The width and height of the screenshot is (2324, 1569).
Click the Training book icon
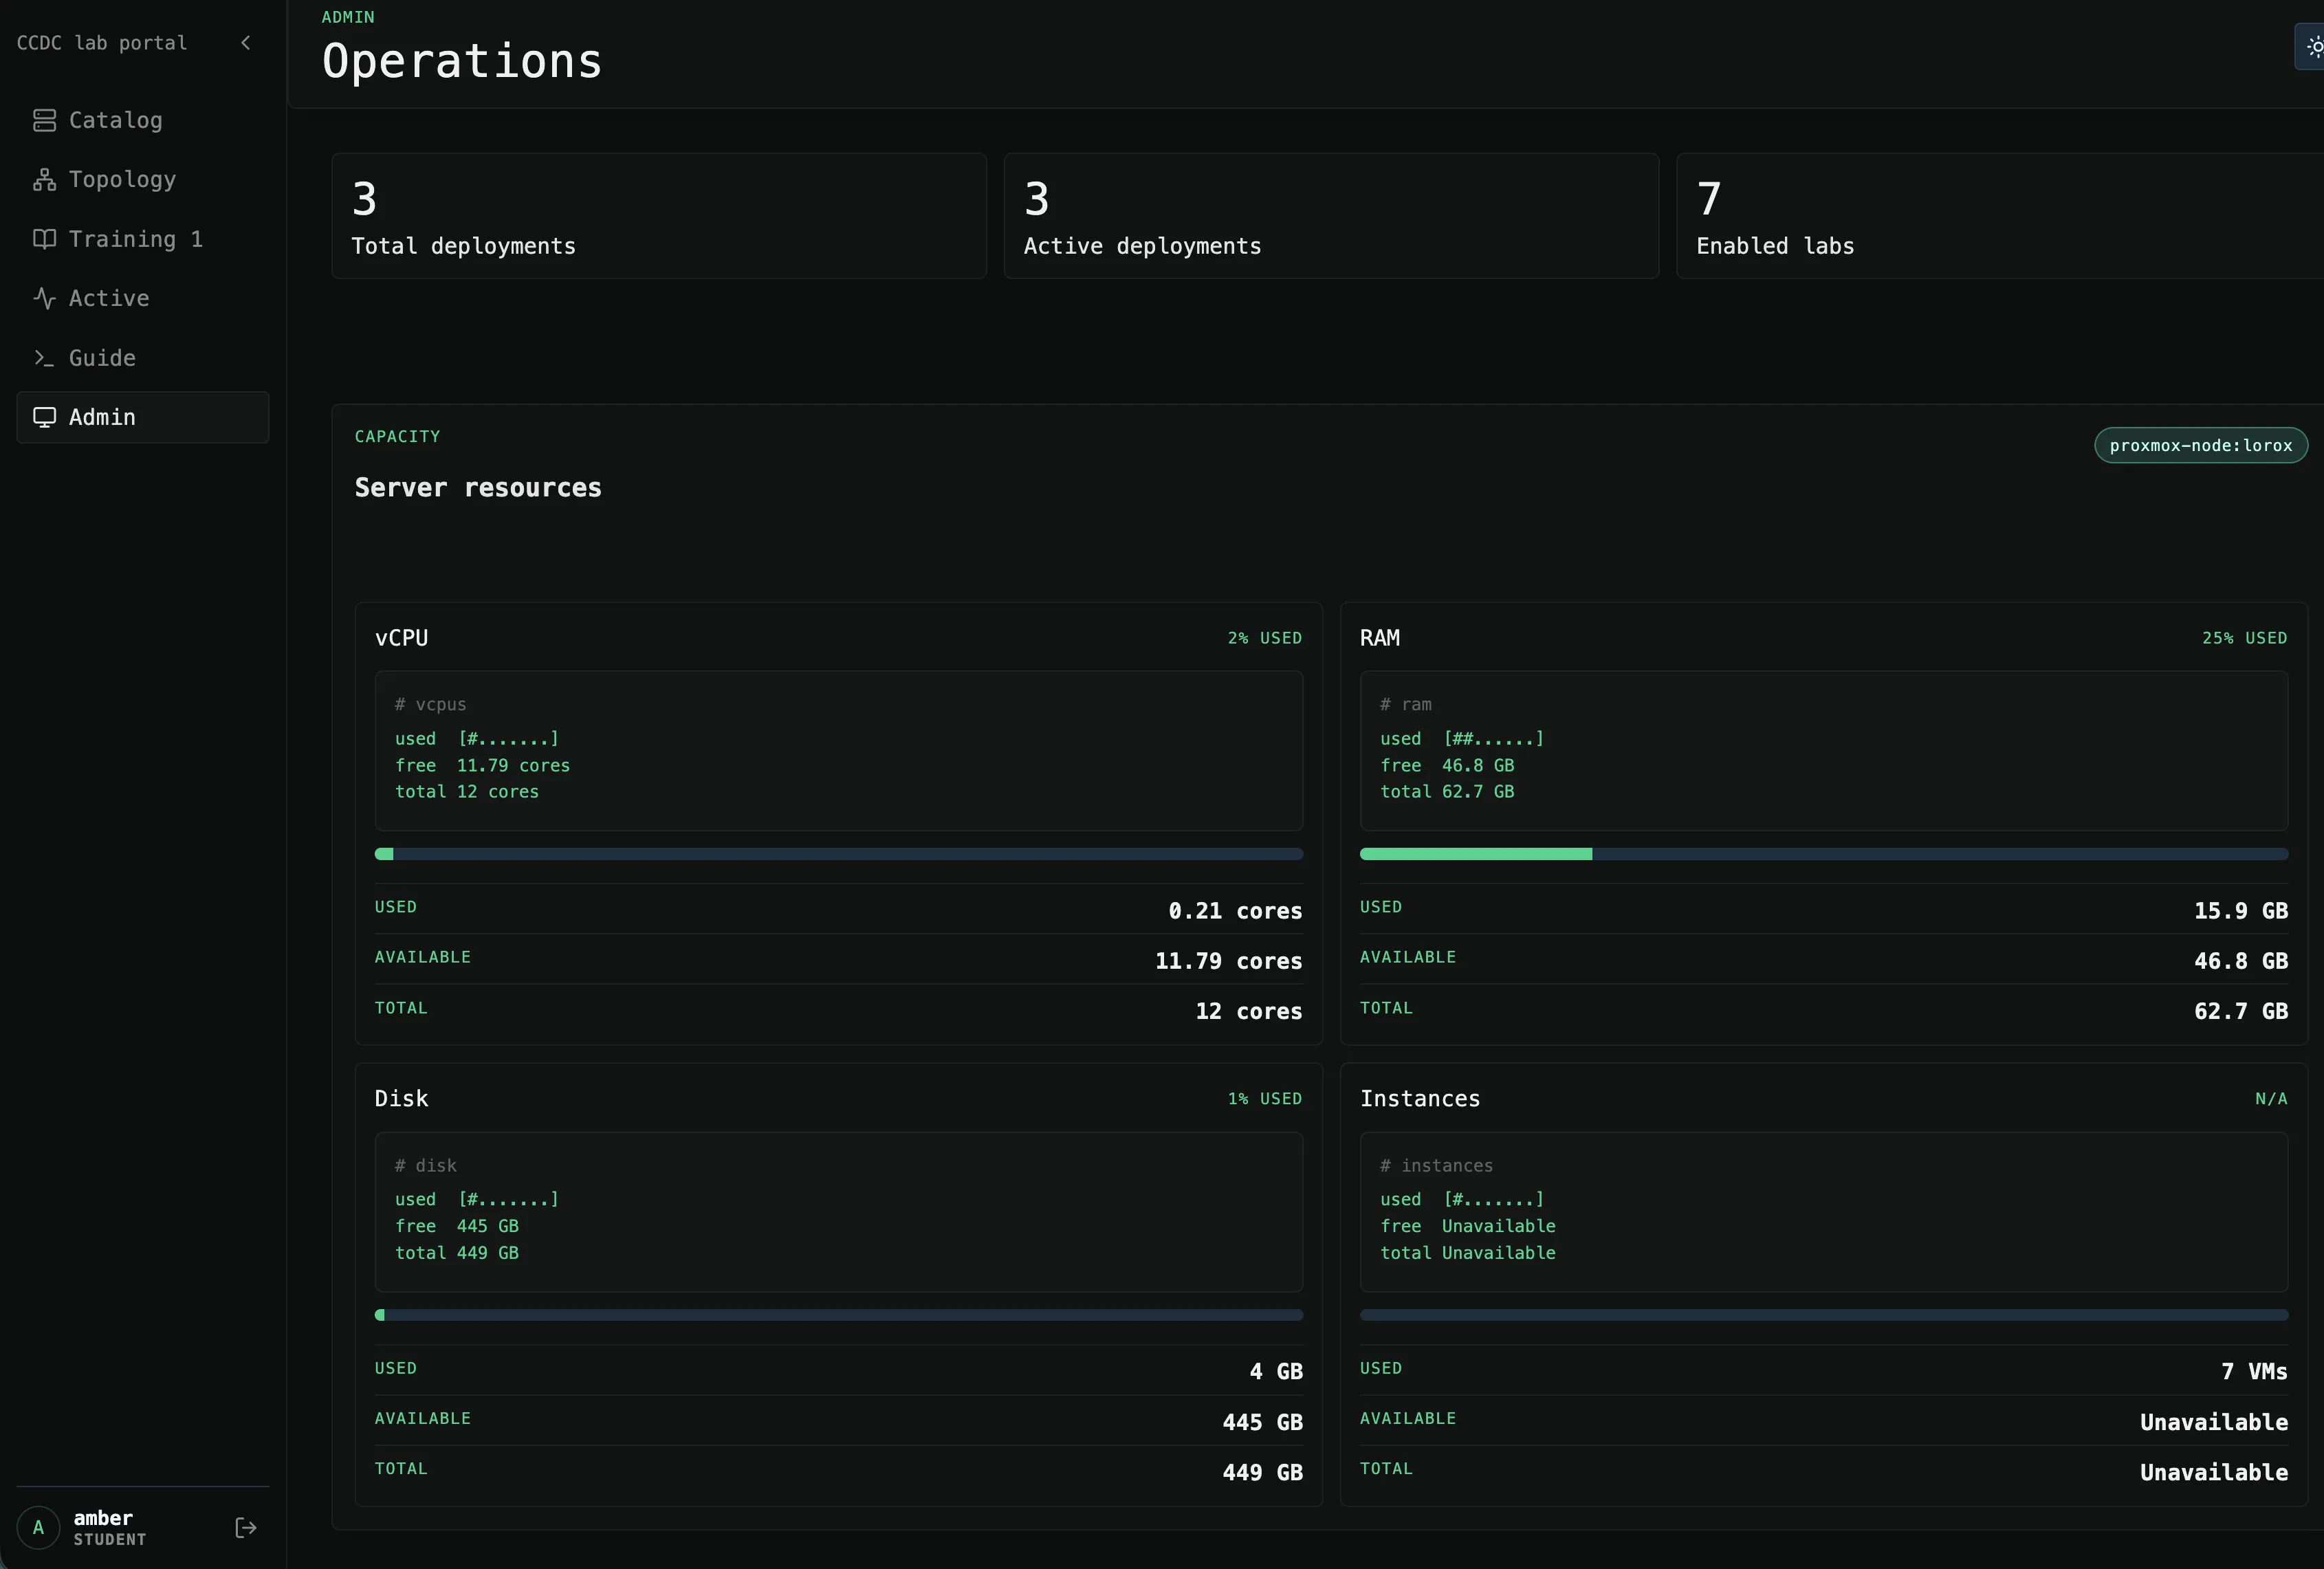click(x=44, y=239)
